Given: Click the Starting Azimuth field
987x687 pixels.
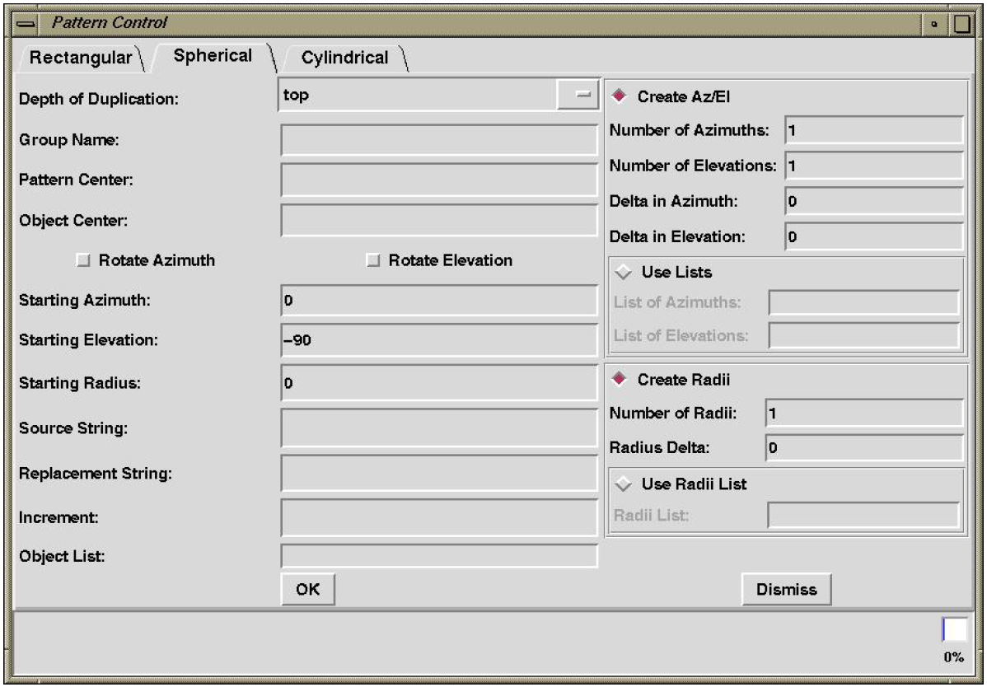Looking at the screenshot, I should click(x=439, y=300).
